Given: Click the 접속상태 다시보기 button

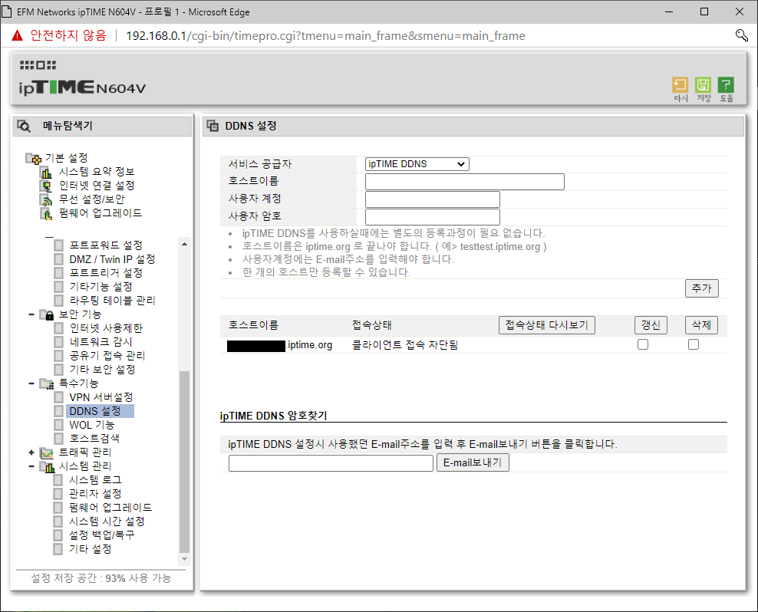Looking at the screenshot, I should (x=547, y=325).
